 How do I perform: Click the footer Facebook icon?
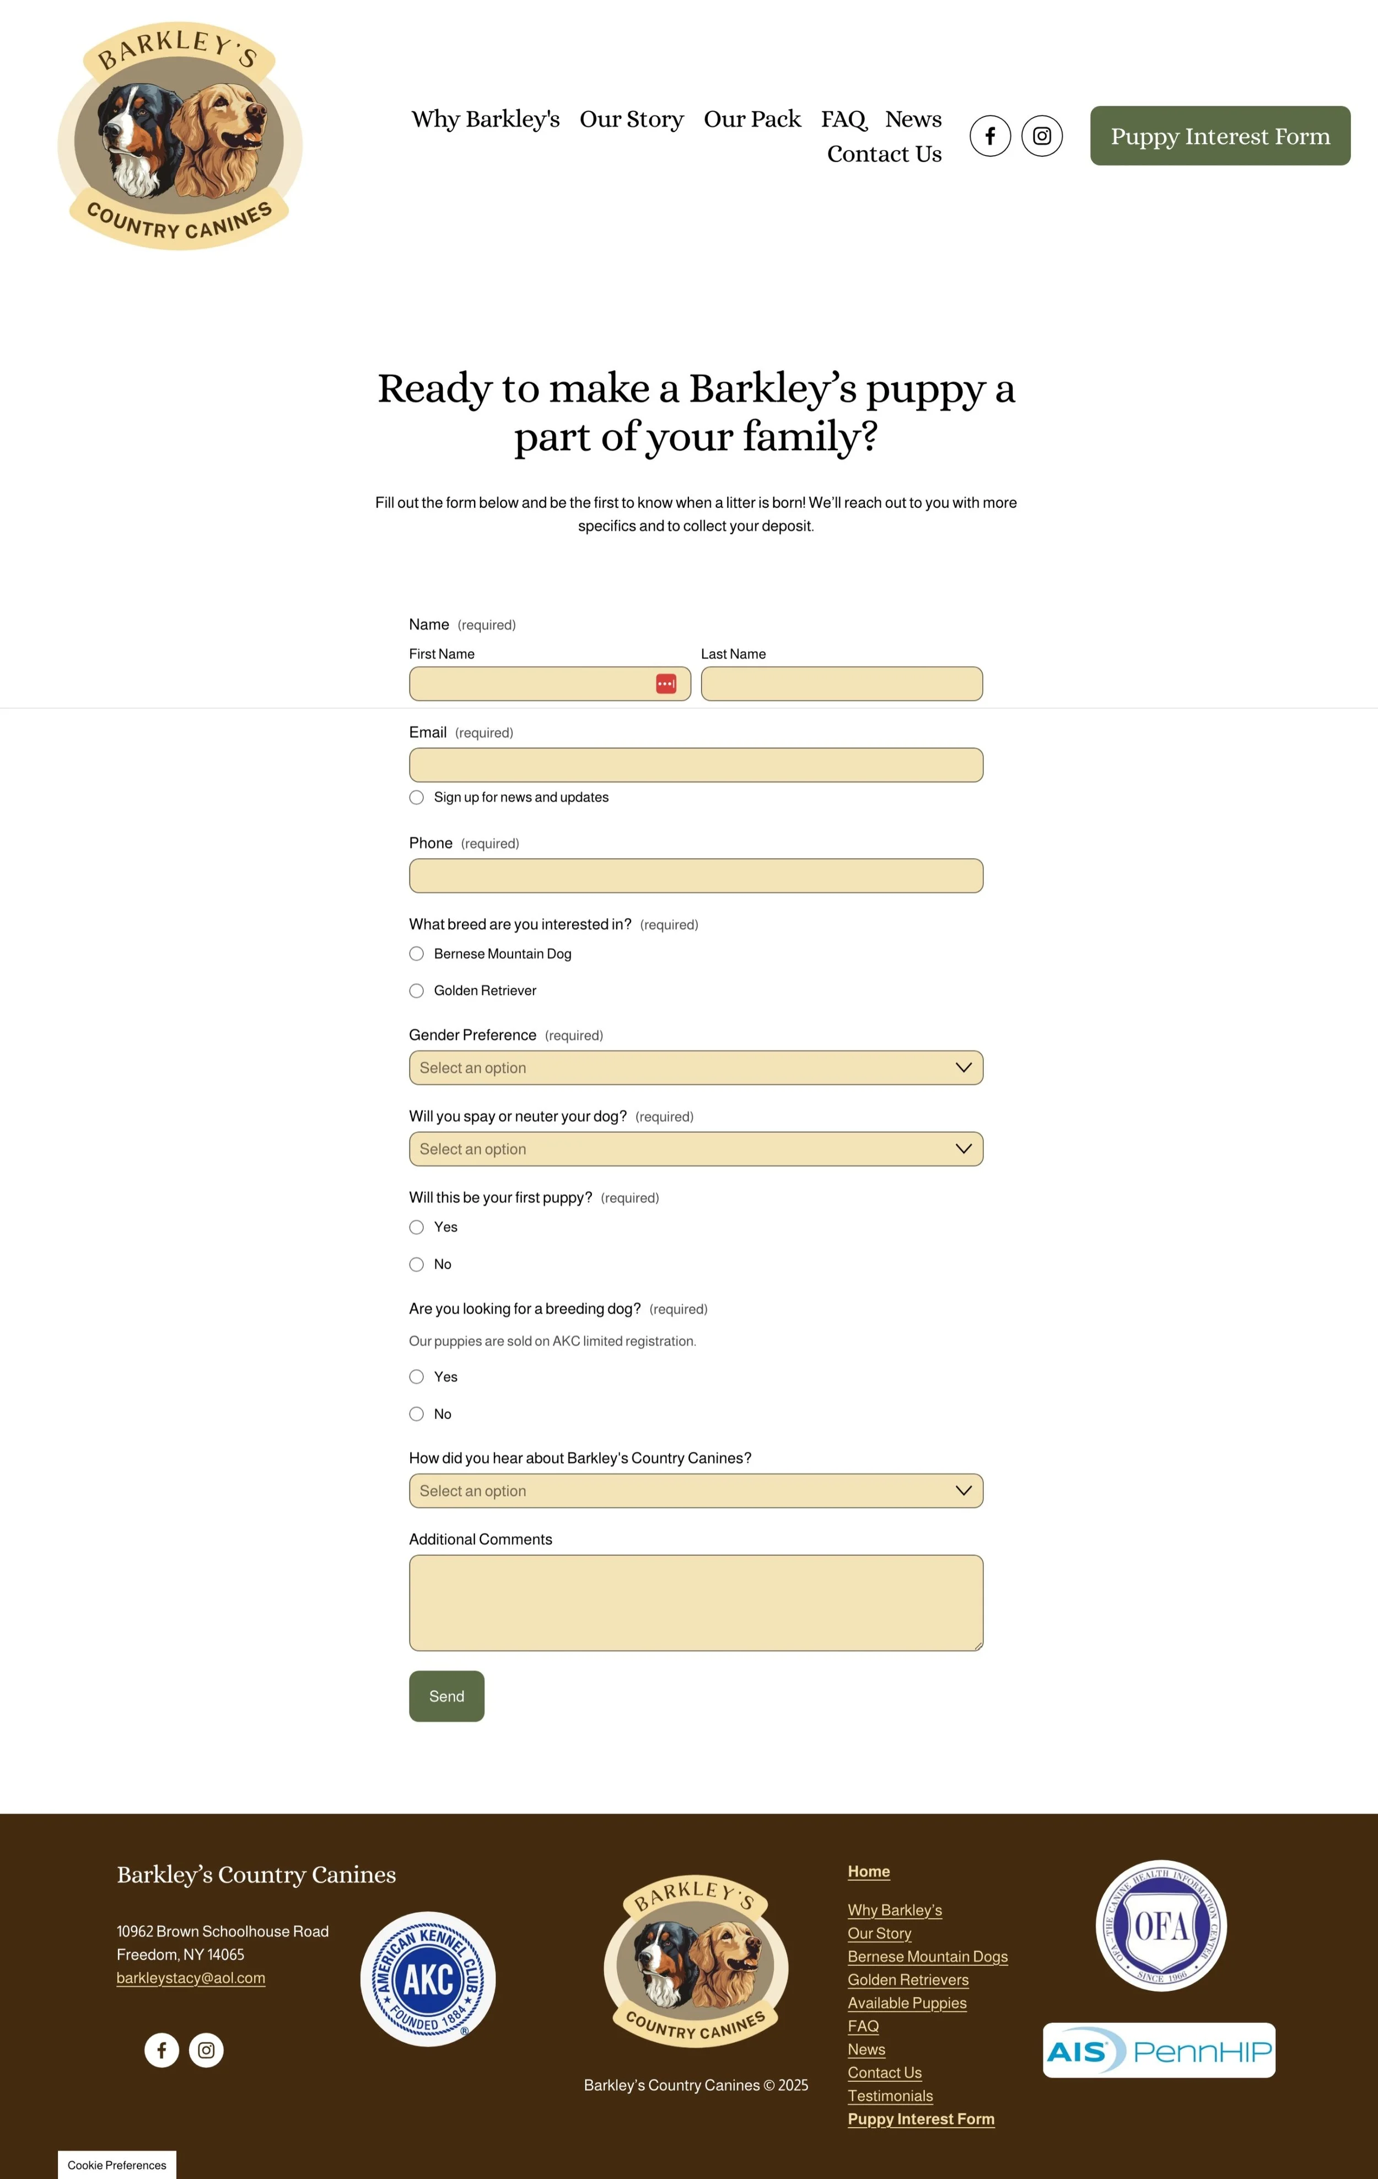click(x=162, y=2049)
